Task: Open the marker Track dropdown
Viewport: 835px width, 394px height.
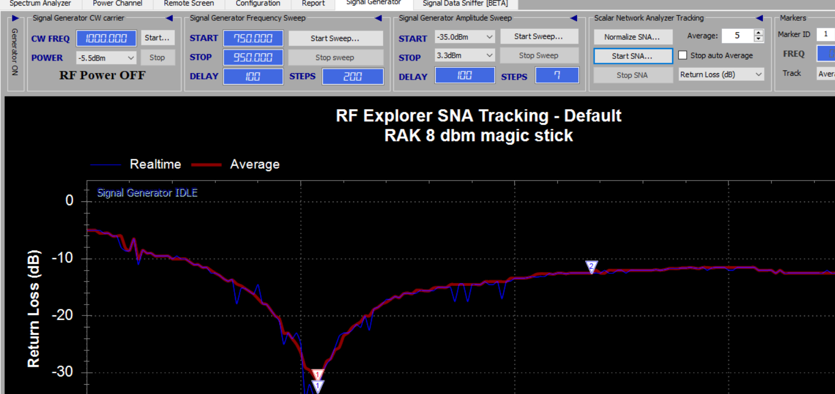Action: coord(826,74)
